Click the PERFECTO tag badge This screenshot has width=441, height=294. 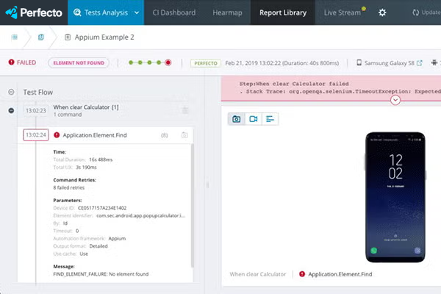tap(206, 63)
